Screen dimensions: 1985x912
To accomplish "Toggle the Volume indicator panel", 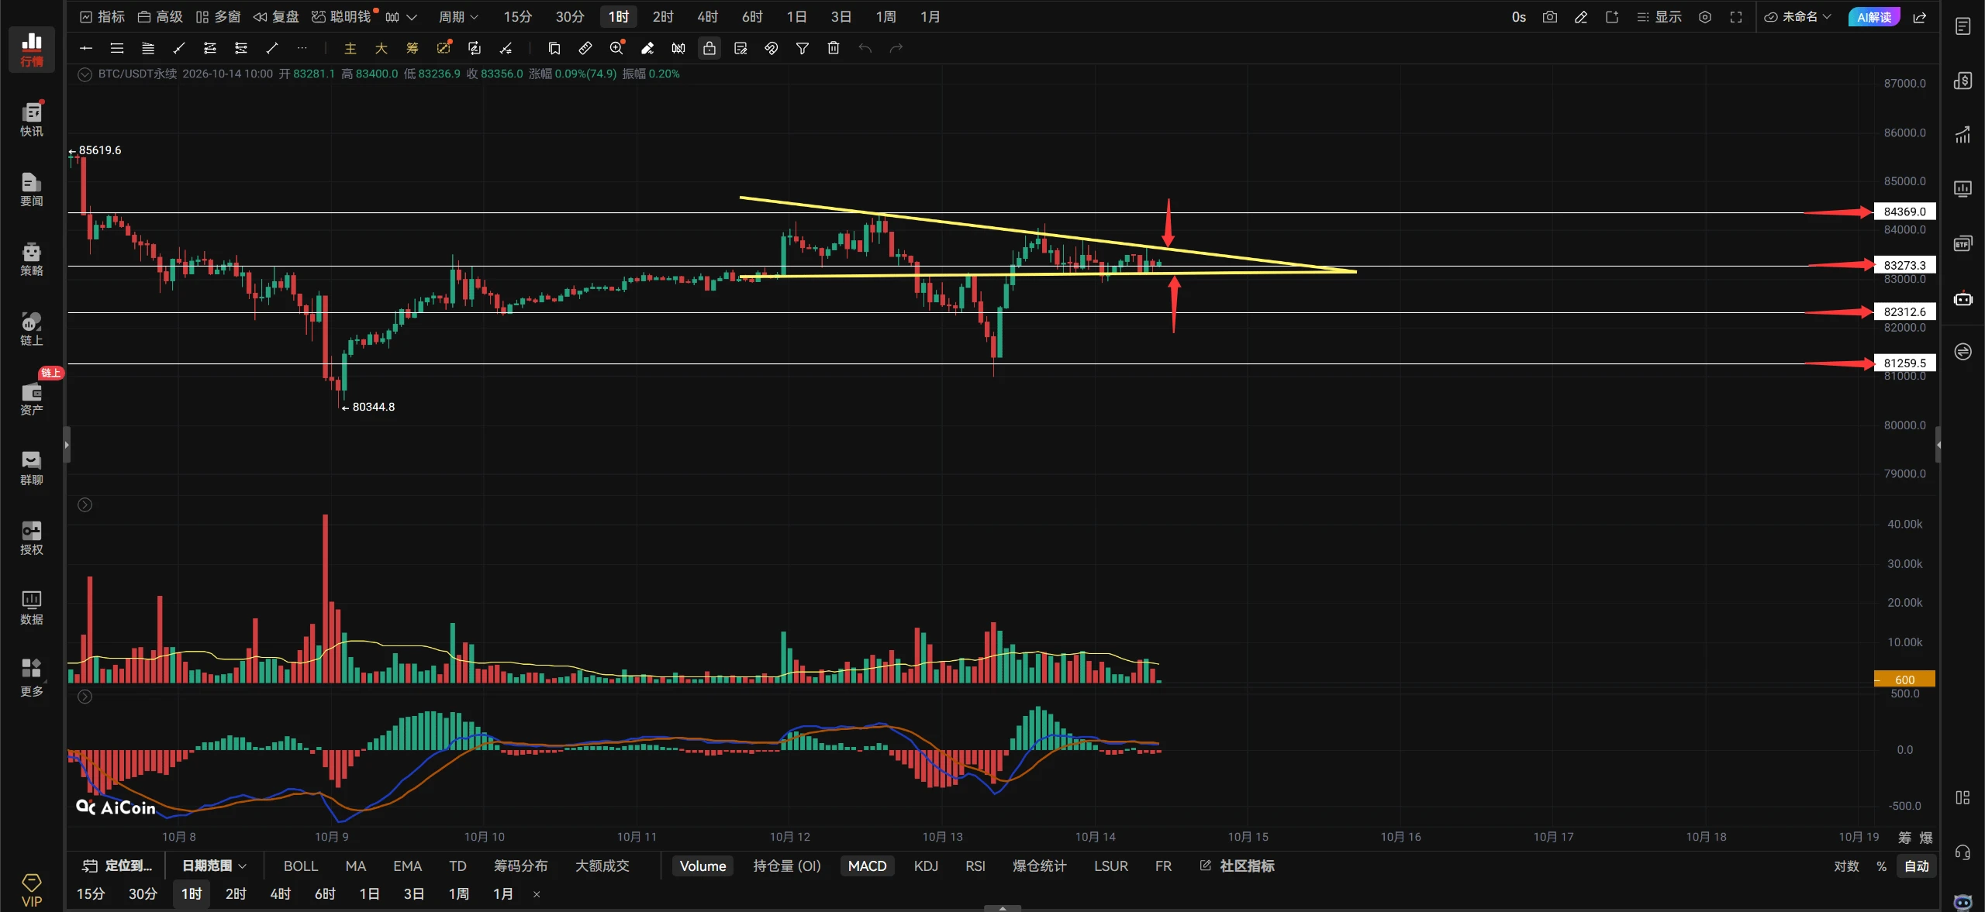I will [703, 866].
